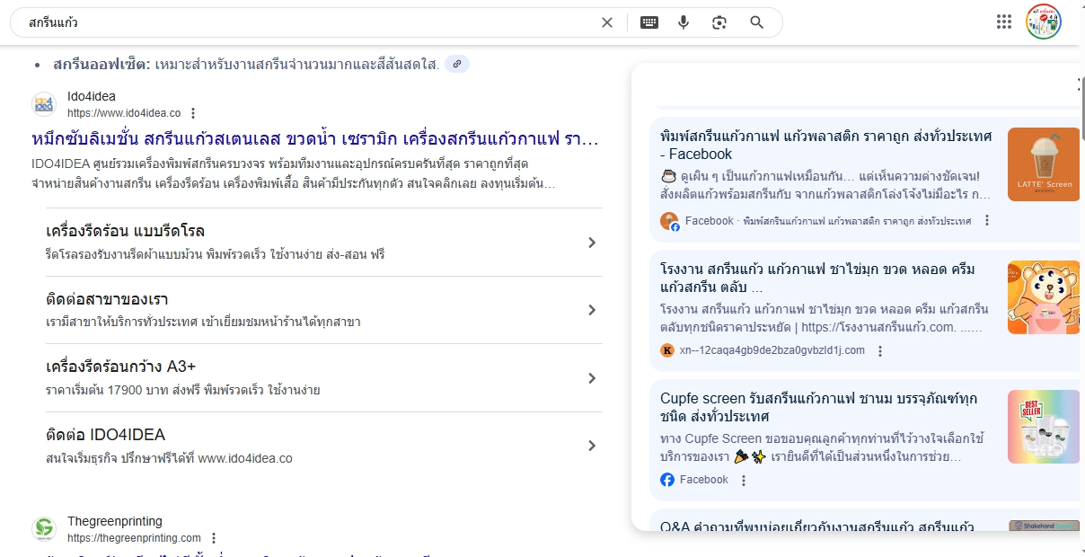Open three-dot menu beside xn--12caqa4gb9de2bza0gvbzld1j.com
The image size is (1085, 557).
tap(880, 350)
